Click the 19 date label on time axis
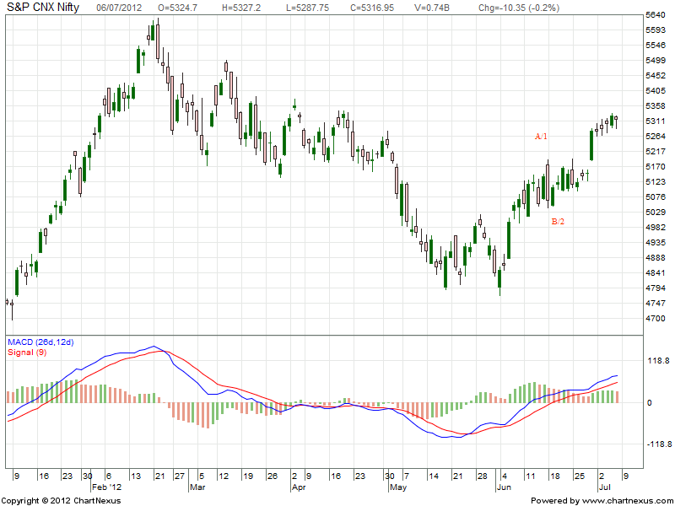Image resolution: width=675 pixels, height=506 pixels. (x=248, y=476)
